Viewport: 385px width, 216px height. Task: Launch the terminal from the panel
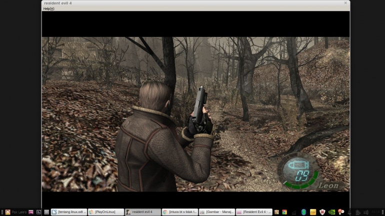click(38, 212)
